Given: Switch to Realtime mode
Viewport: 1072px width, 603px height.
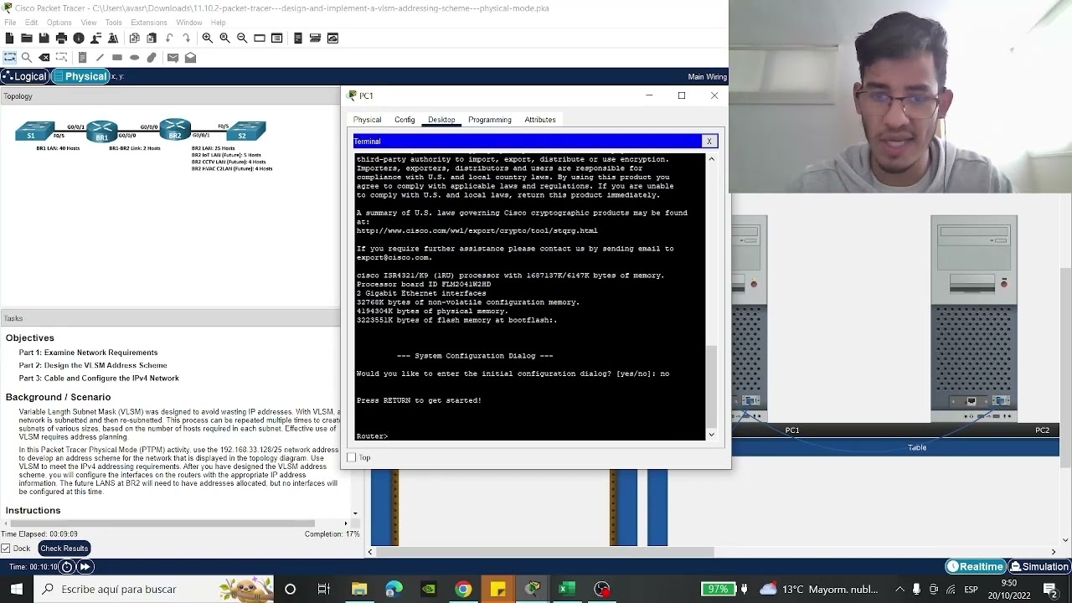Looking at the screenshot, I should click(975, 567).
